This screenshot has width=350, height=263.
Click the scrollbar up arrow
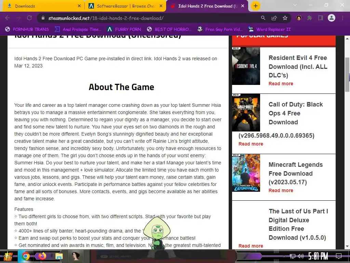pyautogui.click(x=347, y=38)
